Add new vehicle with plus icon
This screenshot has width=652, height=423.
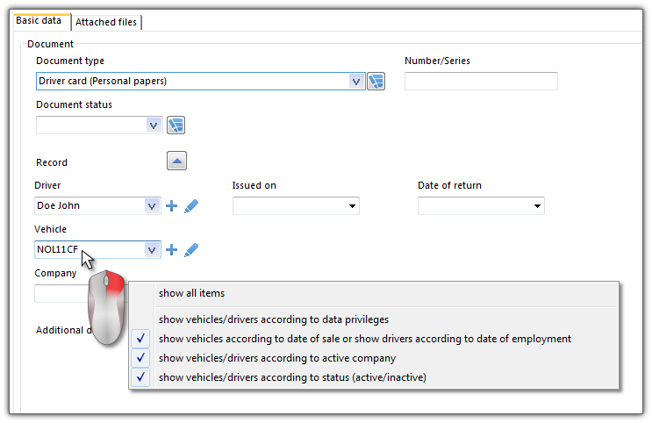coord(171,250)
